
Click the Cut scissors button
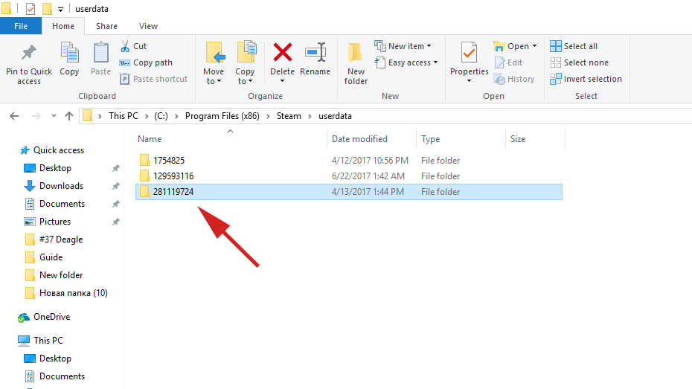[133, 46]
